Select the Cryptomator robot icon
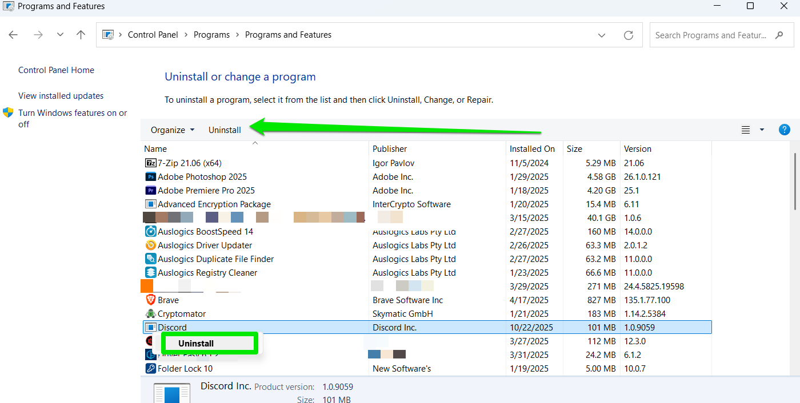 (150, 314)
